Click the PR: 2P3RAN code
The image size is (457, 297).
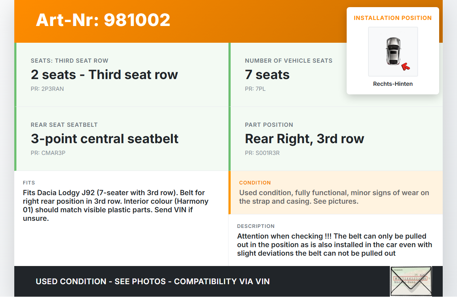(x=47, y=89)
